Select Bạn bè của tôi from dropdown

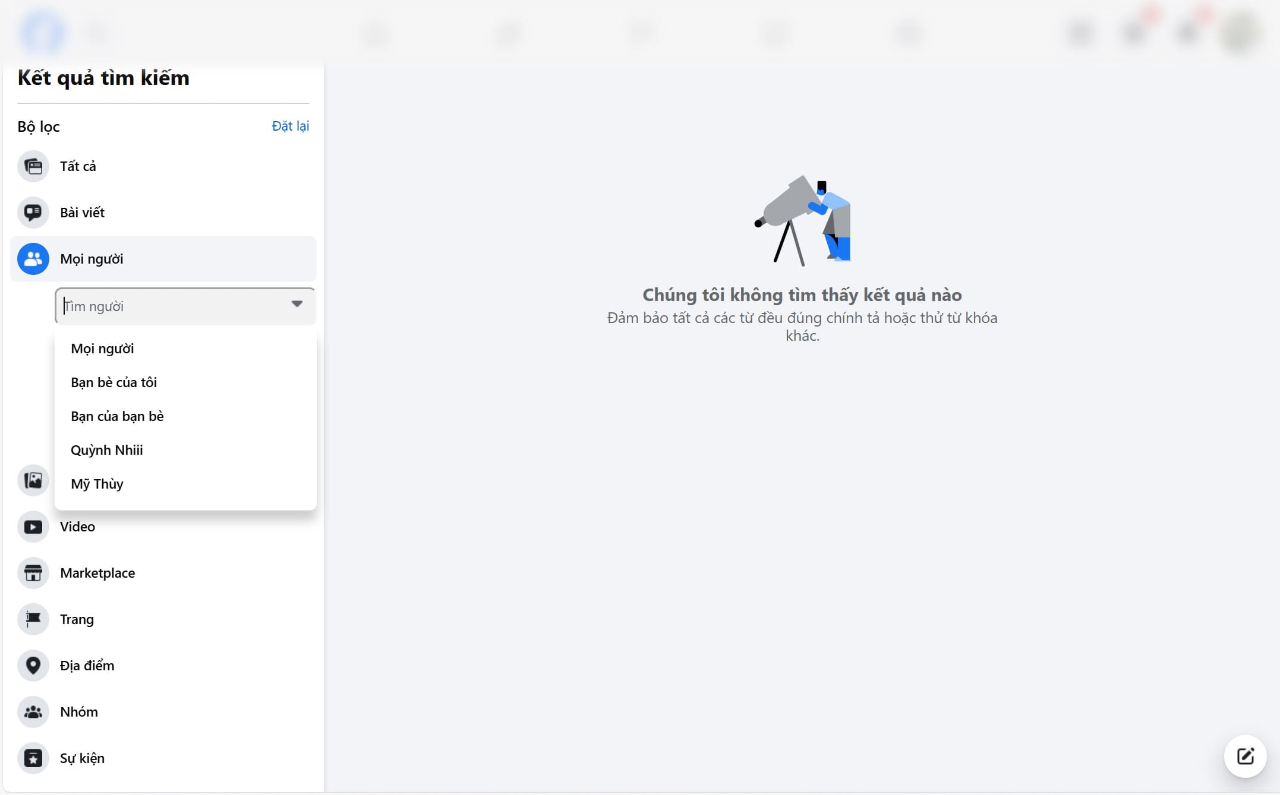[x=114, y=382]
